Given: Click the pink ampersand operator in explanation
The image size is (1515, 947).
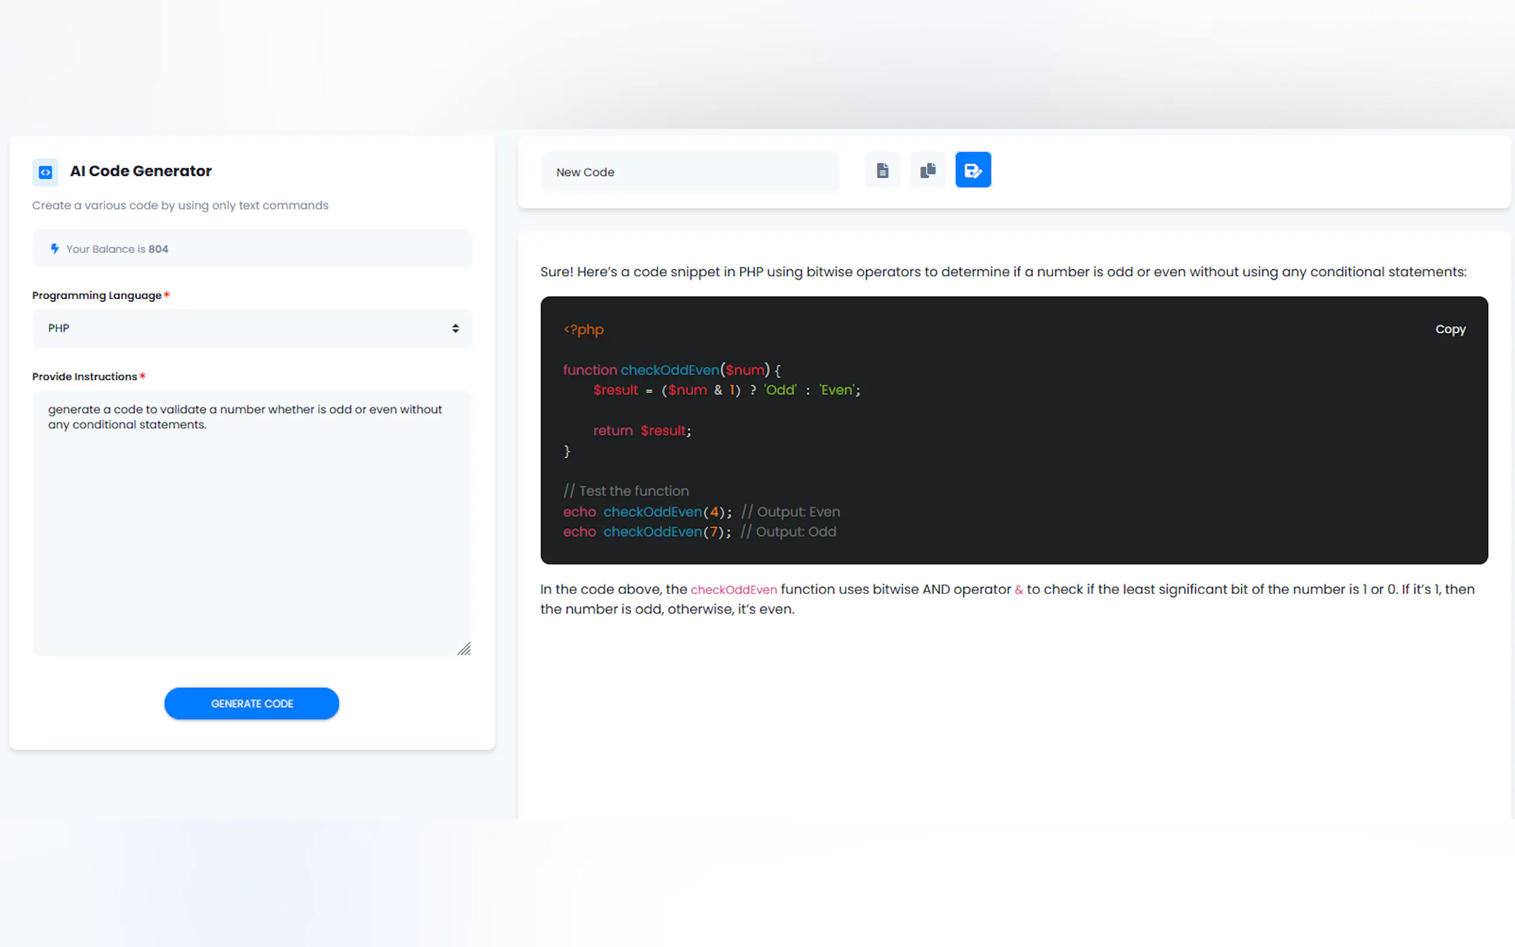Looking at the screenshot, I should [x=1018, y=590].
